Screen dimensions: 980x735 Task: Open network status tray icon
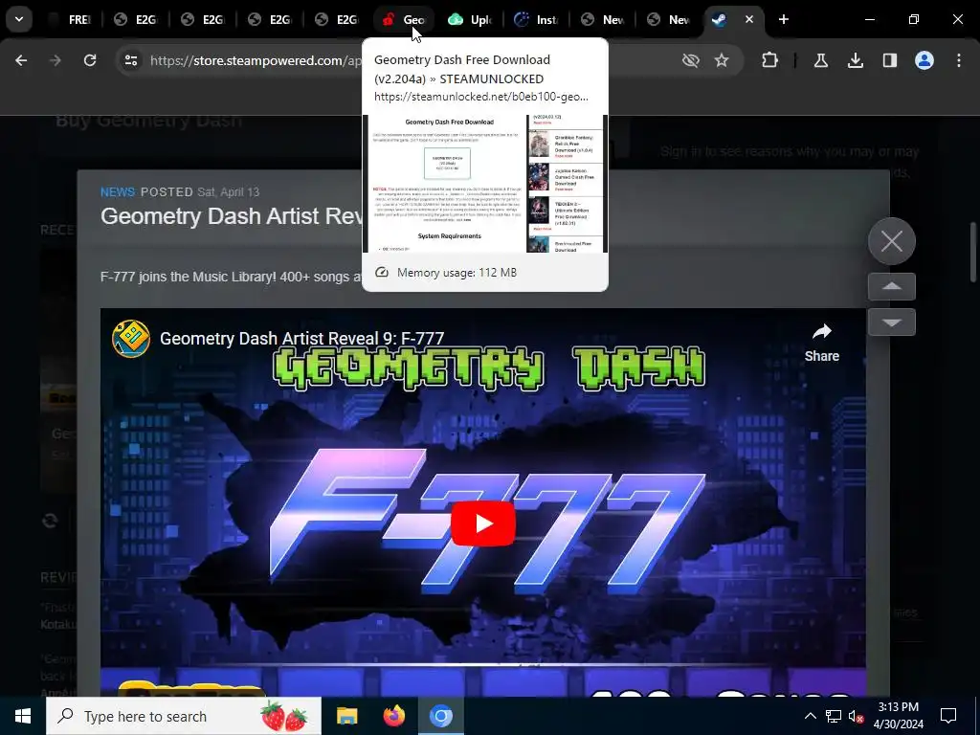pos(834,716)
